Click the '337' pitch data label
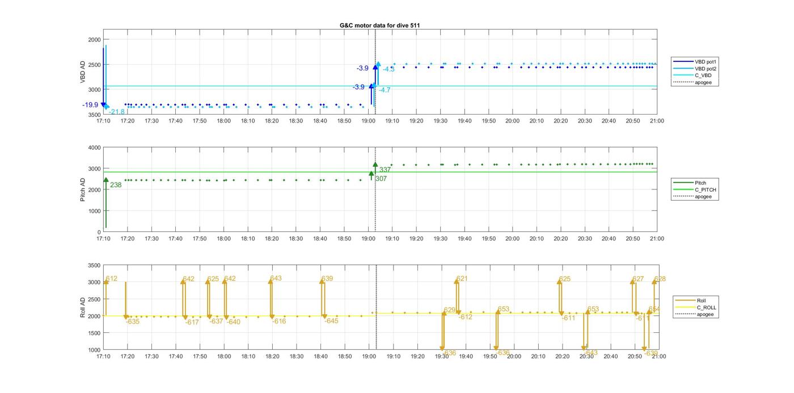794x393 pixels. pyautogui.click(x=385, y=170)
